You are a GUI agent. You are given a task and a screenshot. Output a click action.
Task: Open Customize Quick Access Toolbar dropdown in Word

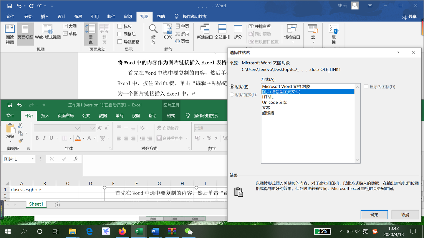pyautogui.click(x=52, y=6)
